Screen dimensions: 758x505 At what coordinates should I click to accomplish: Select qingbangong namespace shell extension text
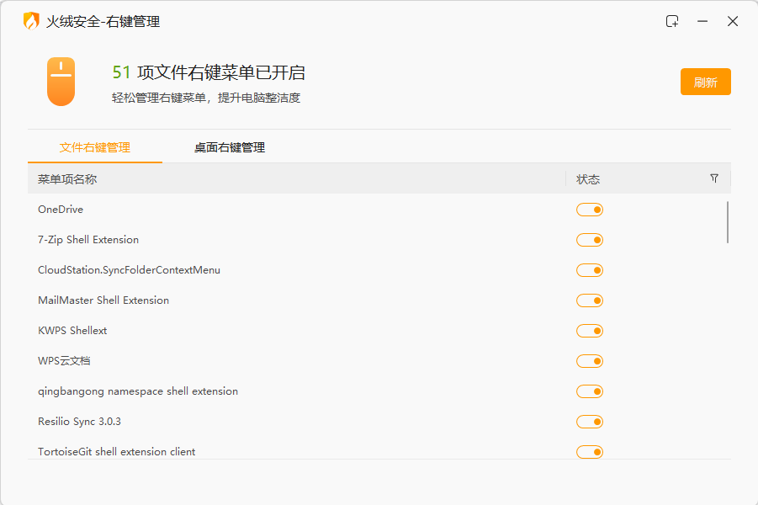138,391
